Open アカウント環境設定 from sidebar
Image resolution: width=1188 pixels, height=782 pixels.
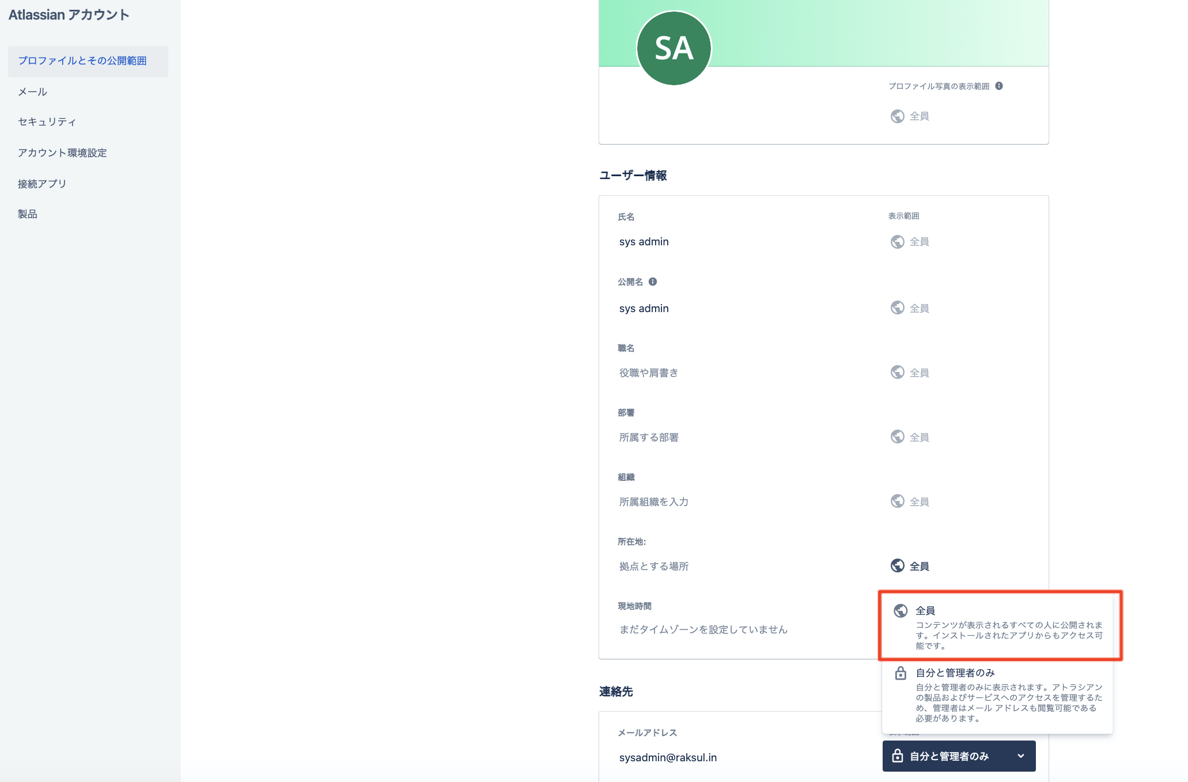(x=62, y=153)
